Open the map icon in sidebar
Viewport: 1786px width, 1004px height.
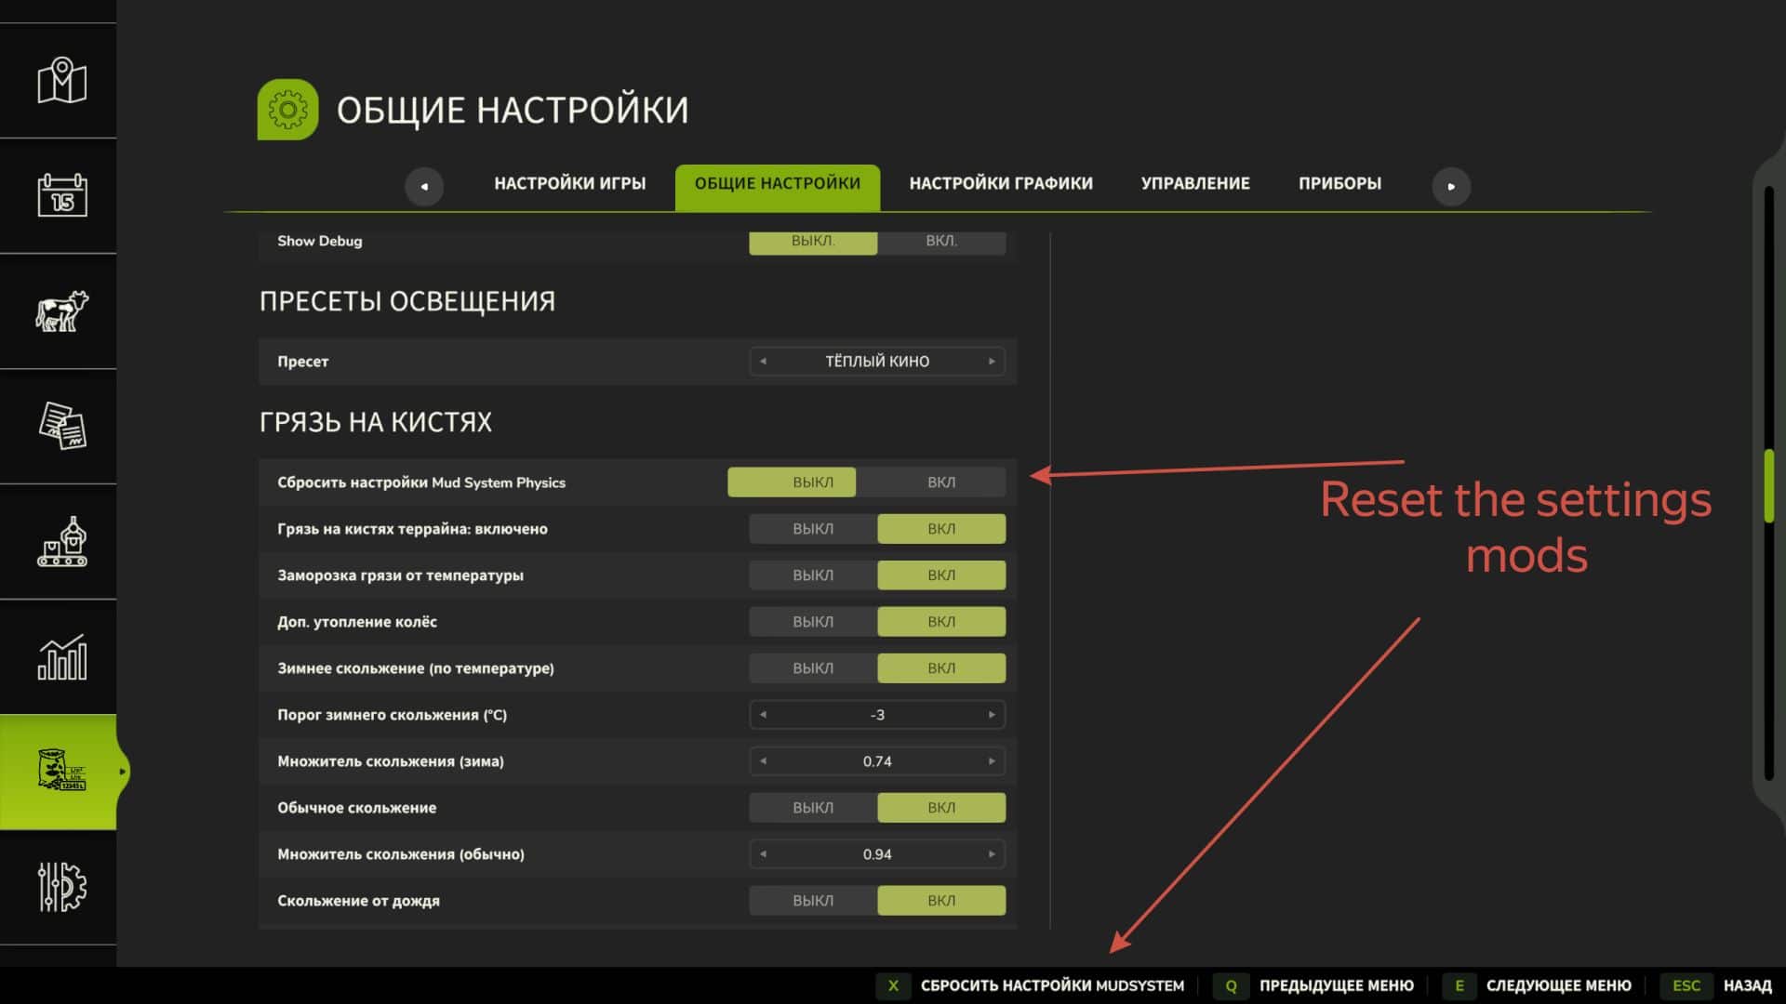click(61, 82)
